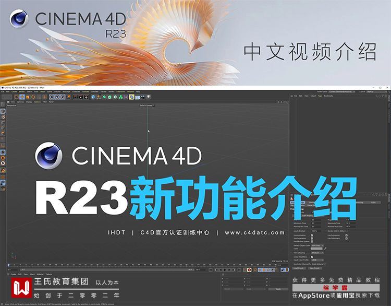Viewport: 391px width, 306px height.
Task: Add a MoGraph Cloner object
Action: (115, 97)
